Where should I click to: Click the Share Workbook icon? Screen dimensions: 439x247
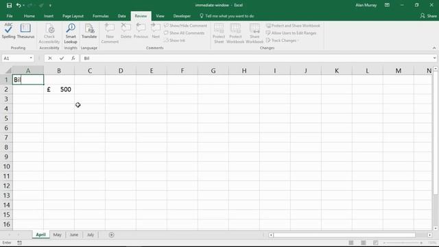click(x=254, y=34)
